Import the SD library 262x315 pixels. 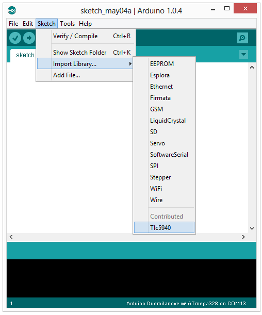point(164,132)
